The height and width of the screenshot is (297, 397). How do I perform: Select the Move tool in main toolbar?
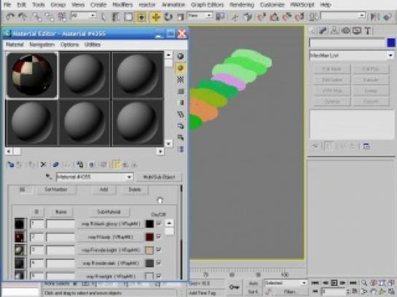point(155,17)
